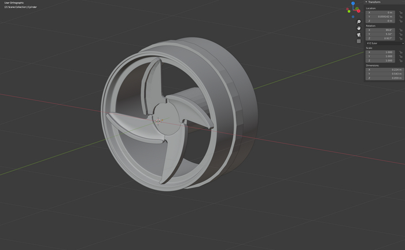Image resolution: width=405 pixels, height=250 pixels.
Task: Click the Scale Z field
Action: 380,60
